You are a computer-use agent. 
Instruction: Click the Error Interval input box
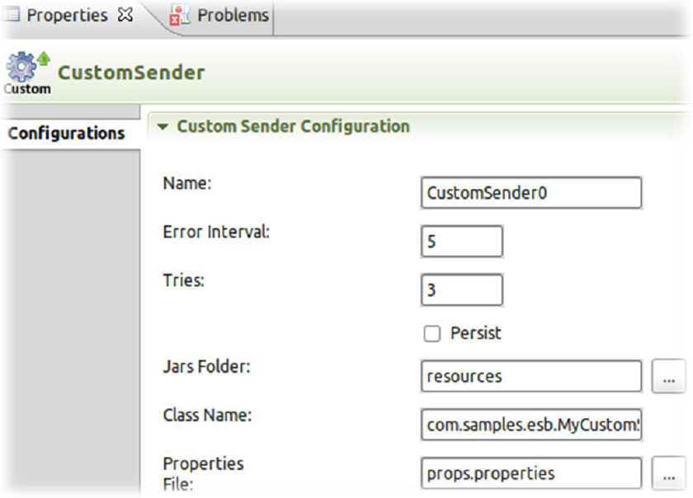(460, 242)
